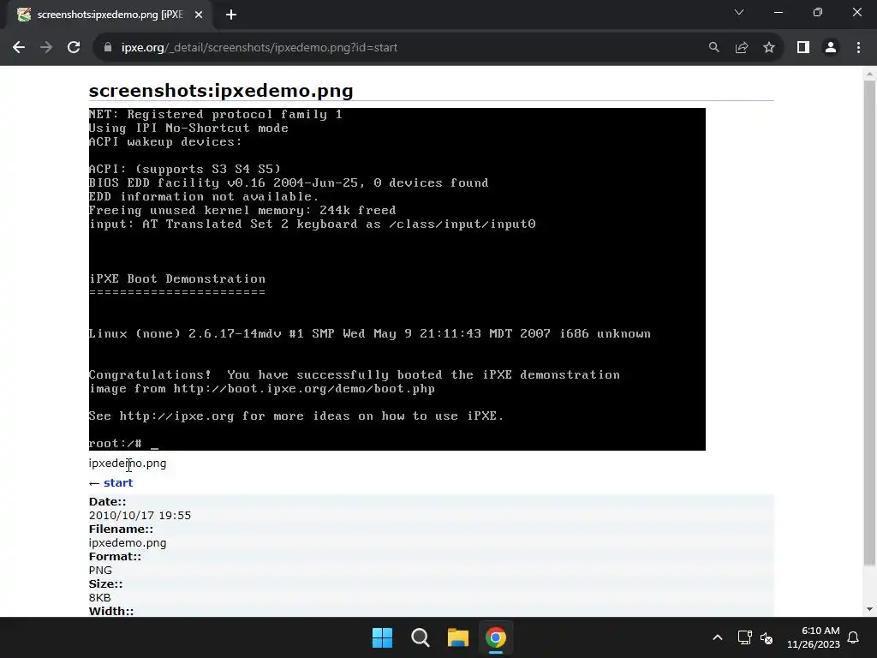Screen dimensions: 877x658
Task: Click the muted volume tray icon
Action: (x=767, y=637)
